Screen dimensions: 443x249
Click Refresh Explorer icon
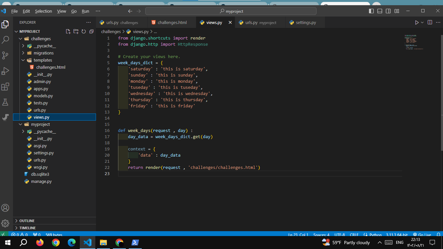(84, 31)
